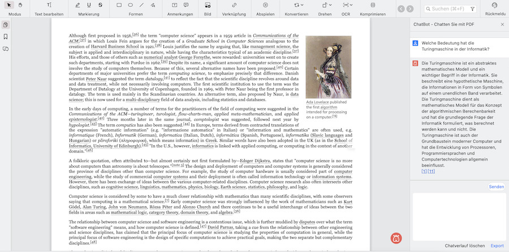
Task: Toggle the page thumbnails sidebar panel
Action: click(6, 25)
